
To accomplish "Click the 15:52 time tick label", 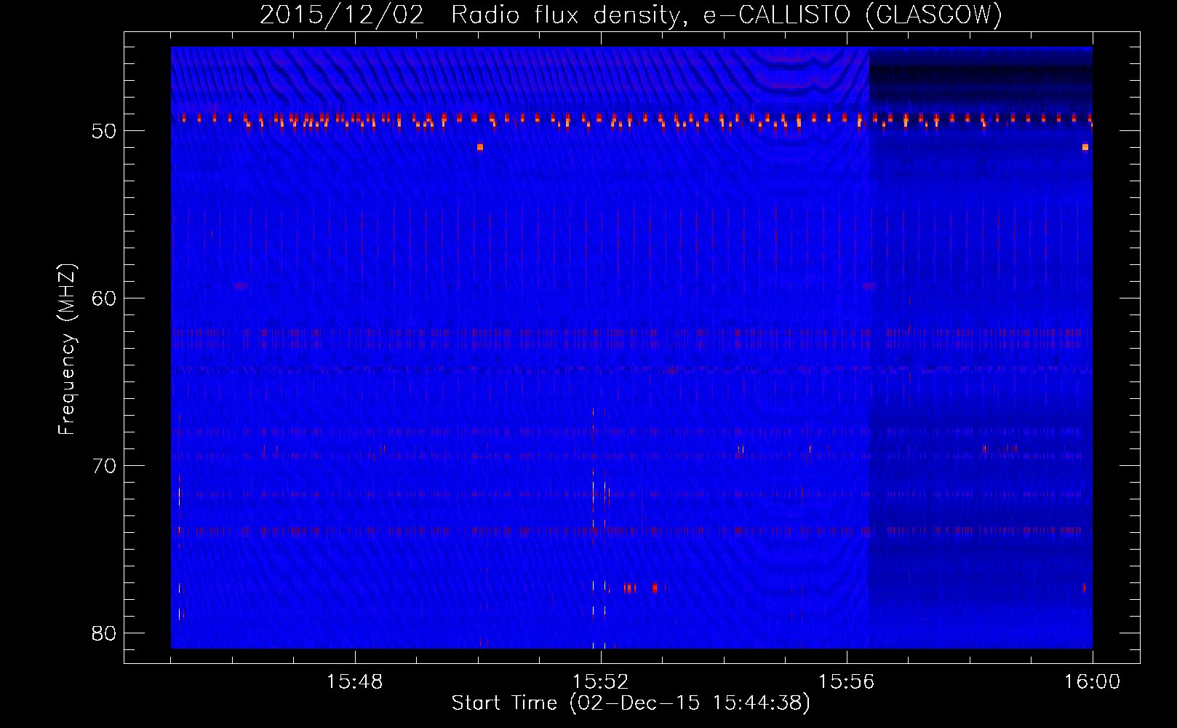I will point(601,682).
